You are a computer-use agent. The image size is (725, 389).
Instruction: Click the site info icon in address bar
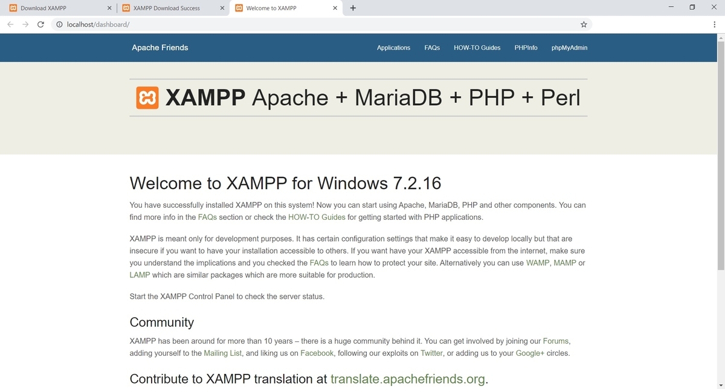point(59,25)
